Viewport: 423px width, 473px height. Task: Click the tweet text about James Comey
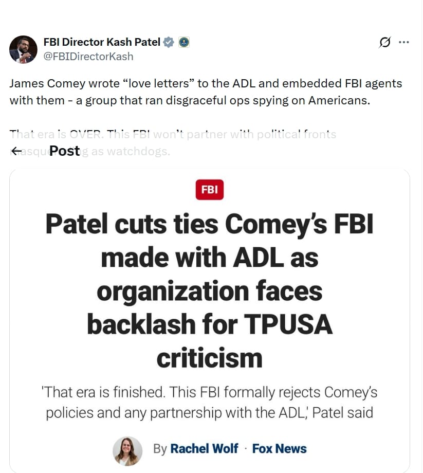click(206, 92)
